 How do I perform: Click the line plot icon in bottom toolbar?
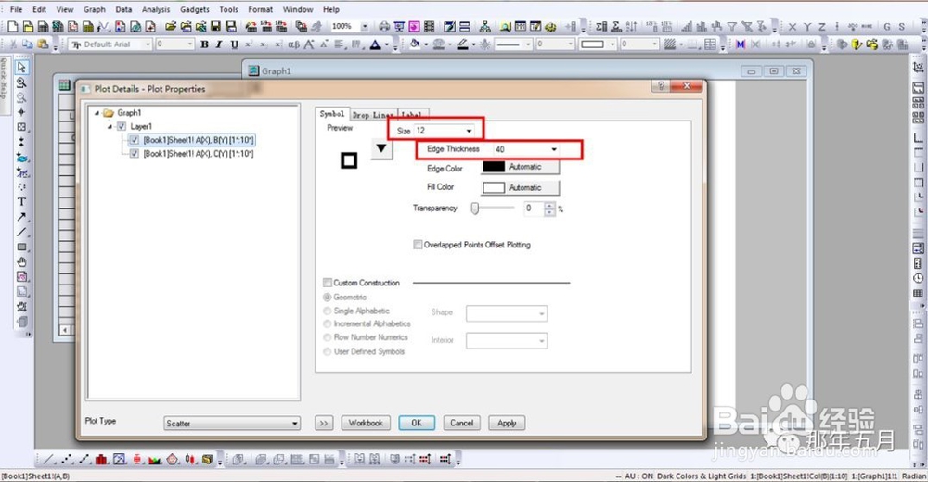(48, 459)
